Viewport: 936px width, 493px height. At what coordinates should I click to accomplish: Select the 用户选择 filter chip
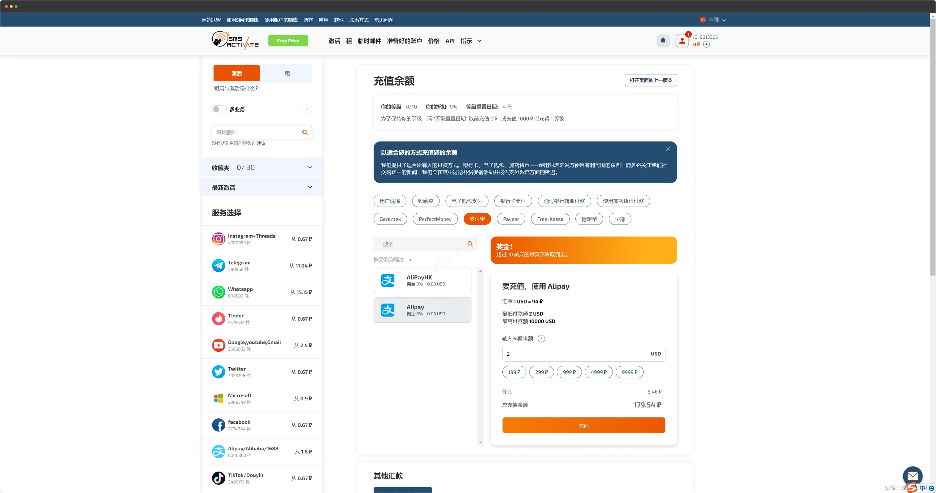click(x=389, y=201)
